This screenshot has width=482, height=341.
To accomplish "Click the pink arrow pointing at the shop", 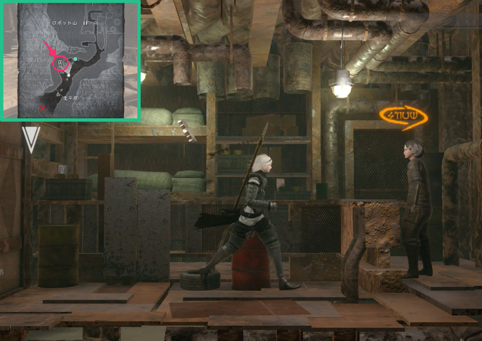I will (49, 49).
